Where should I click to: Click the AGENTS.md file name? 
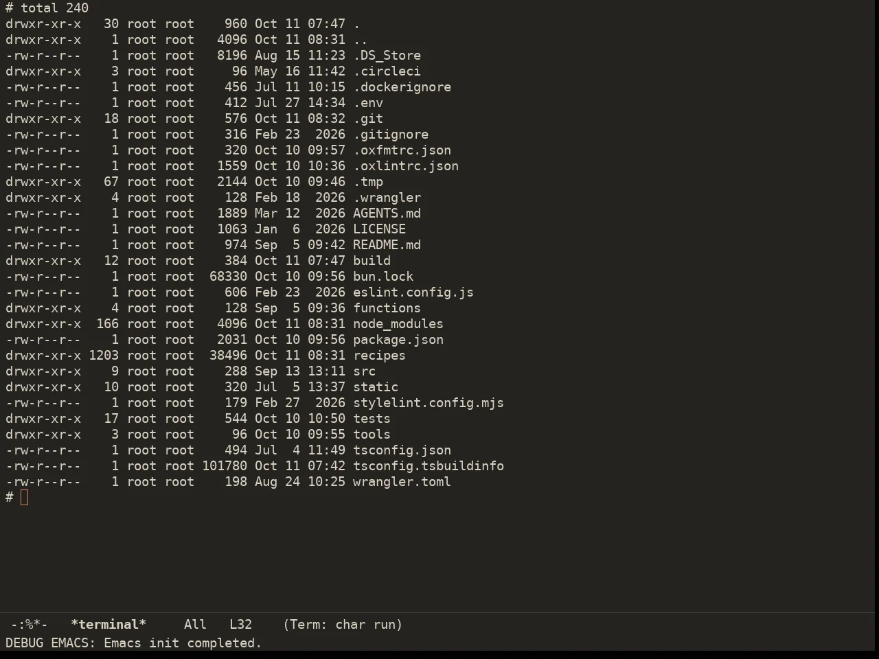pos(387,213)
